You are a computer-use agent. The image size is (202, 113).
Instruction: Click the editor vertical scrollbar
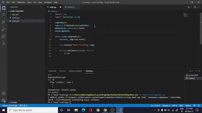[201, 28]
